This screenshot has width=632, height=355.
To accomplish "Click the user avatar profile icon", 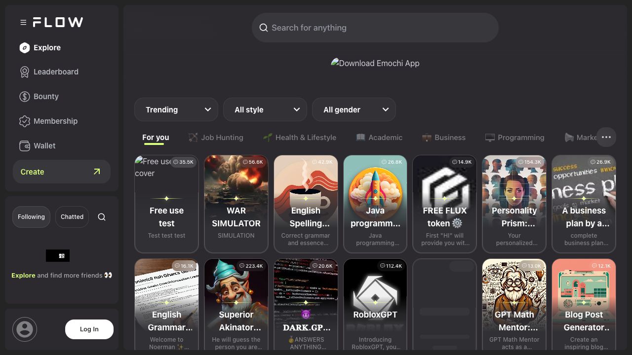I will click(x=25, y=329).
